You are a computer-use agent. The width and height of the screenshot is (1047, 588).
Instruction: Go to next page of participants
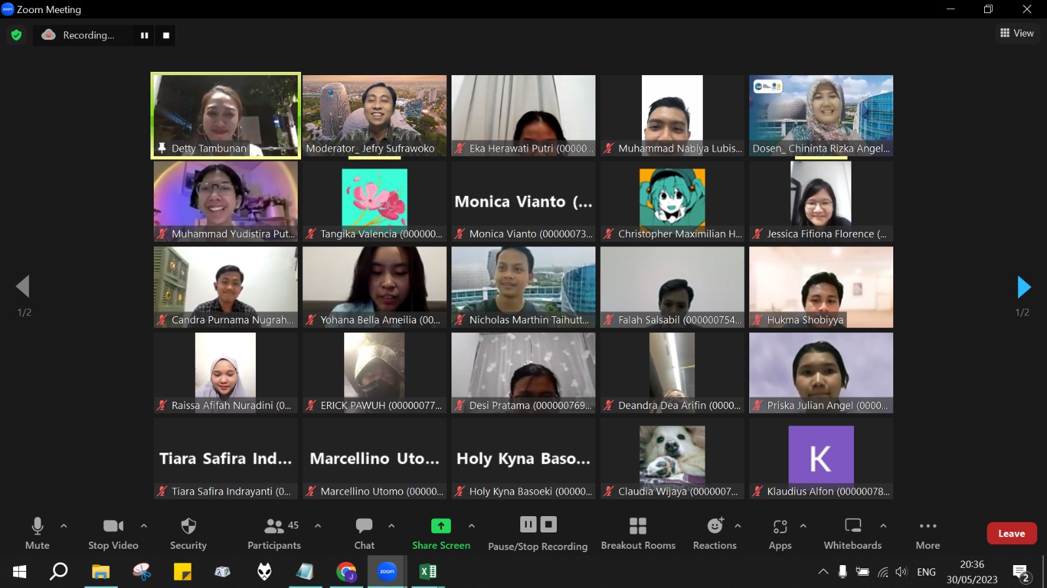pos(1023,287)
